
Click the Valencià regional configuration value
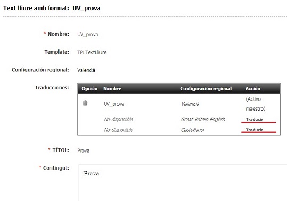(x=86, y=70)
